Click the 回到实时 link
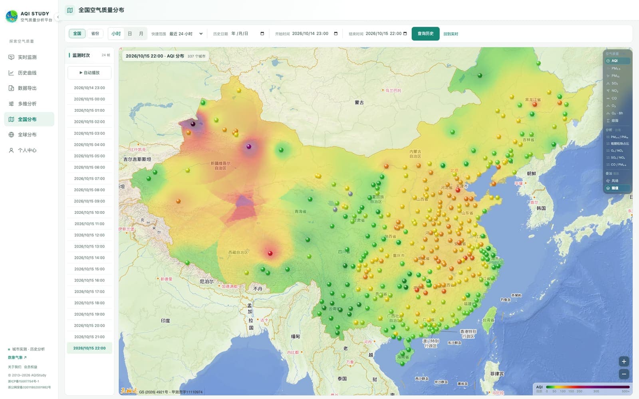The image size is (639, 399). pos(450,34)
